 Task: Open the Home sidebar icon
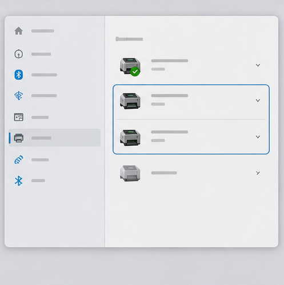point(19,31)
